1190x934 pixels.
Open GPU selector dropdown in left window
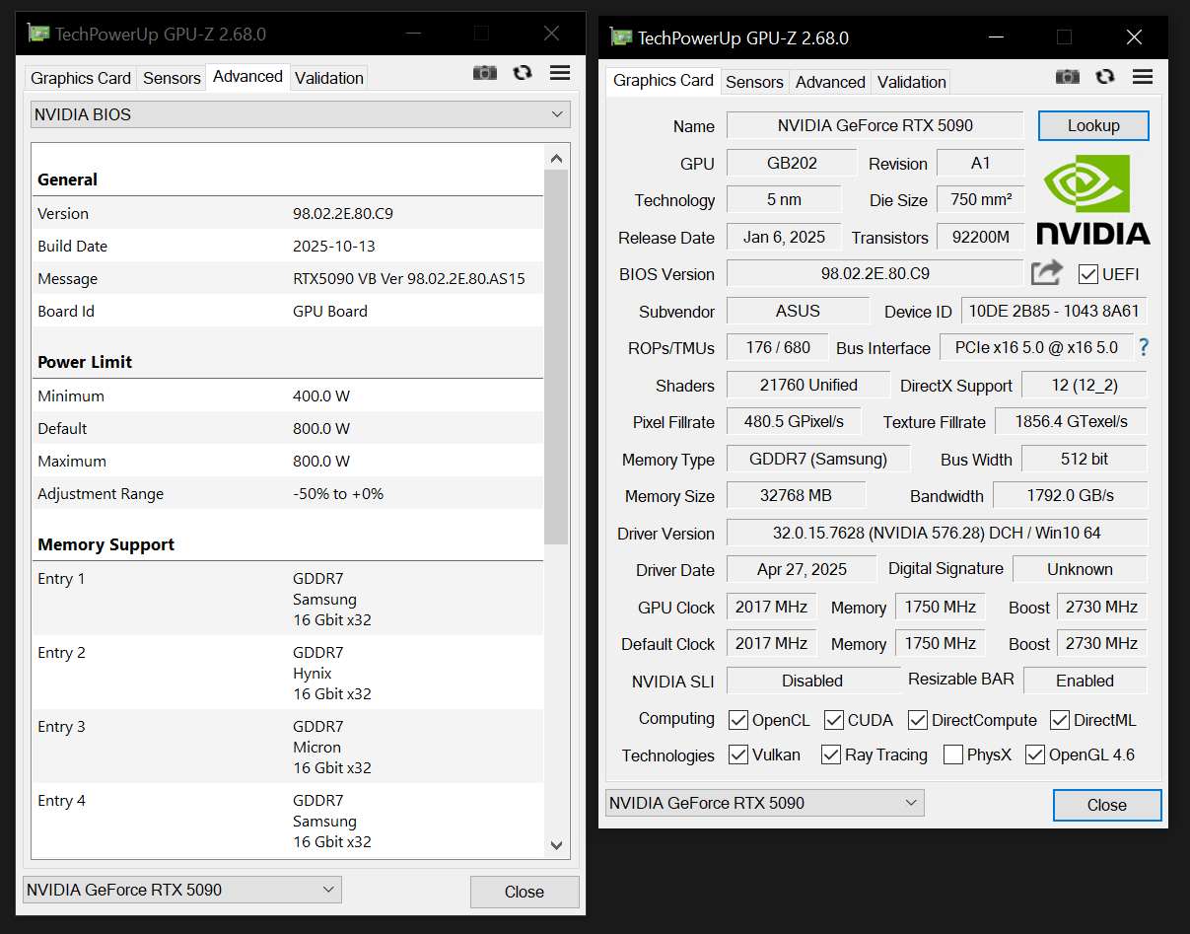pos(181,890)
